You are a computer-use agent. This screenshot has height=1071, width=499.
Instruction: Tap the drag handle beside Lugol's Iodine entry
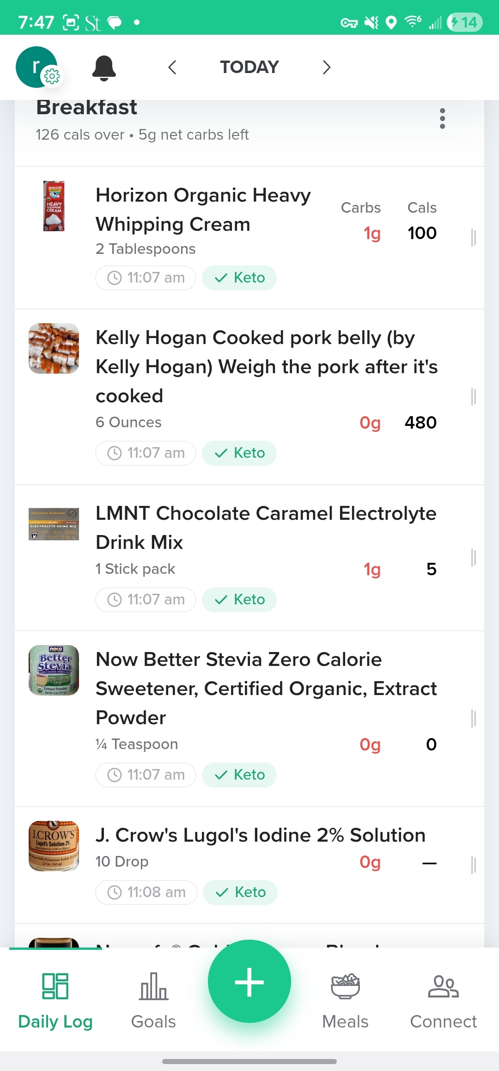[473, 865]
